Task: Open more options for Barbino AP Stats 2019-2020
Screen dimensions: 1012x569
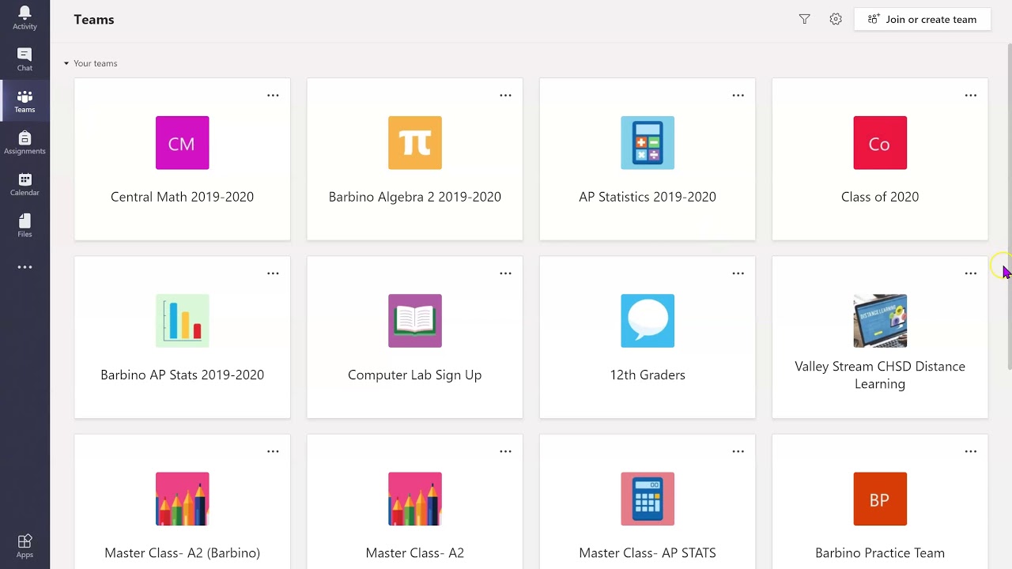Action: click(273, 273)
